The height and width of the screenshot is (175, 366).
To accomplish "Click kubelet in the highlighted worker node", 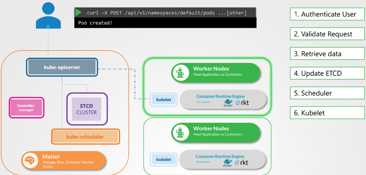I will [x=163, y=100].
